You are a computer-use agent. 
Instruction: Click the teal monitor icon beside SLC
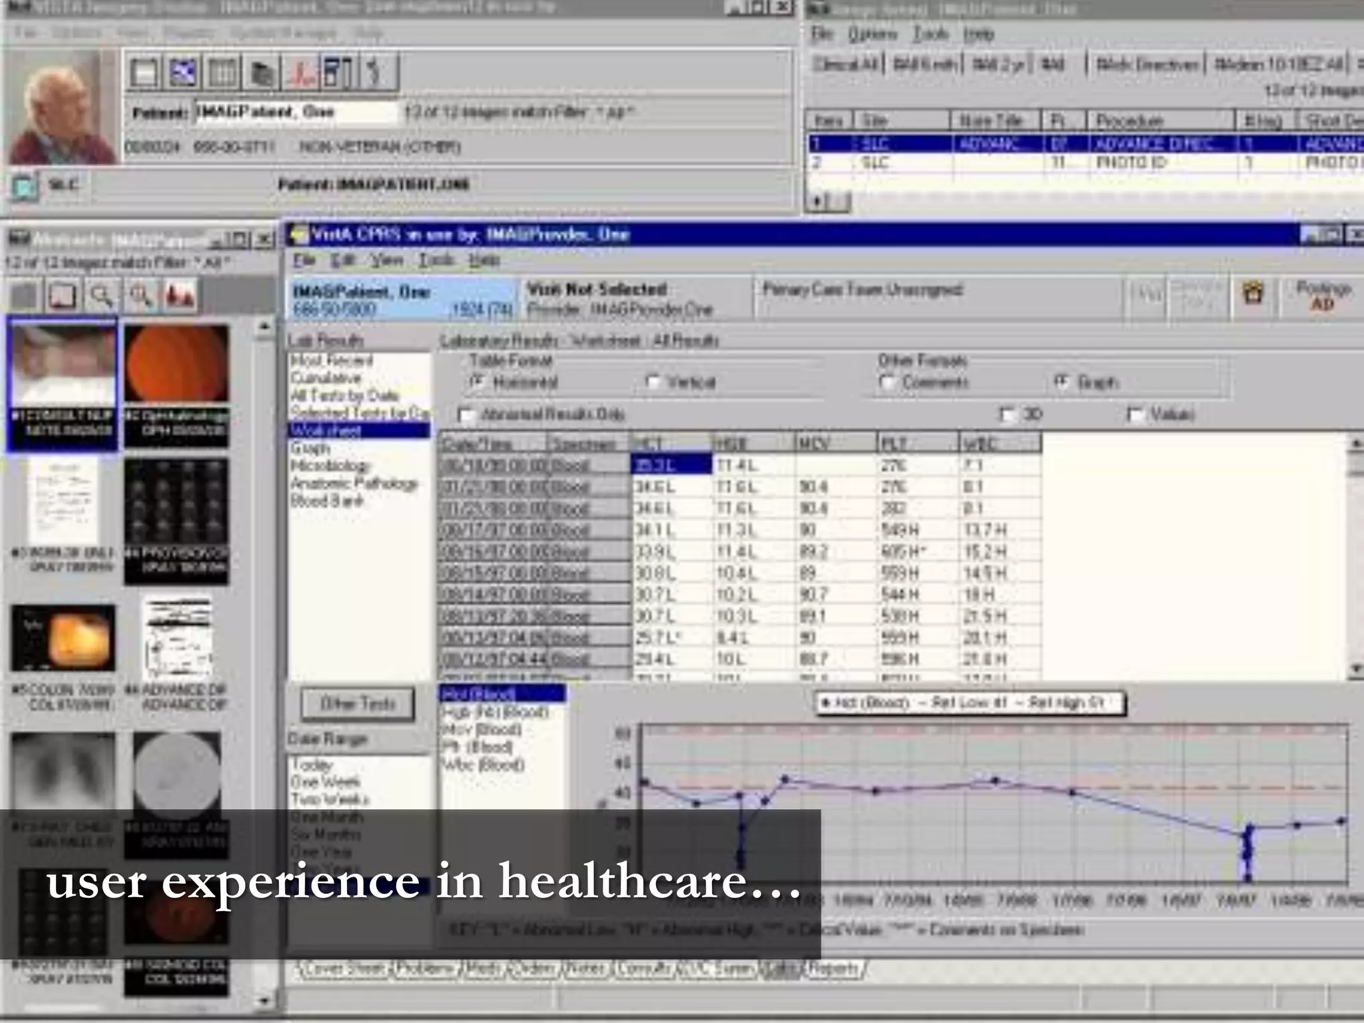25,186
